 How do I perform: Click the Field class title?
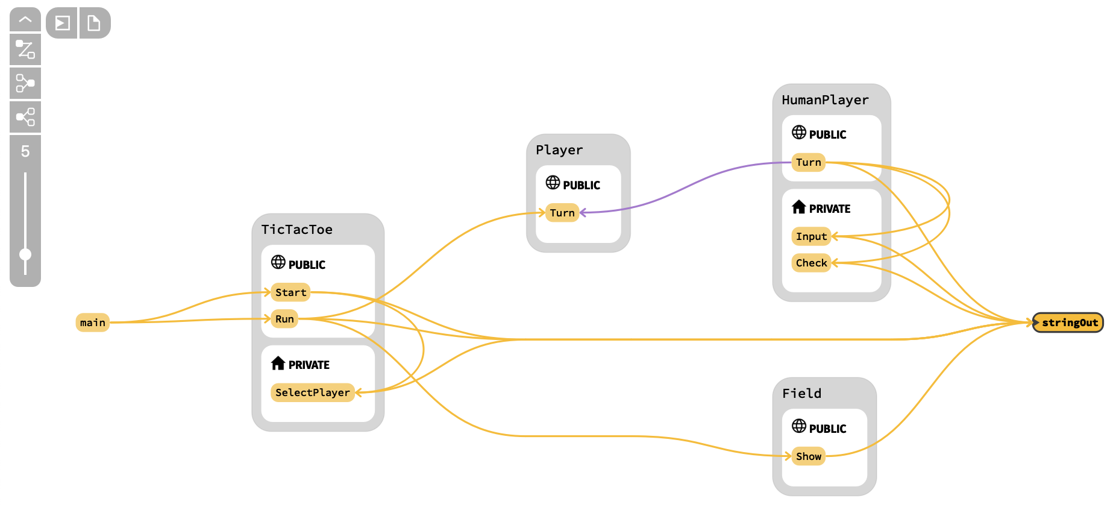click(802, 394)
